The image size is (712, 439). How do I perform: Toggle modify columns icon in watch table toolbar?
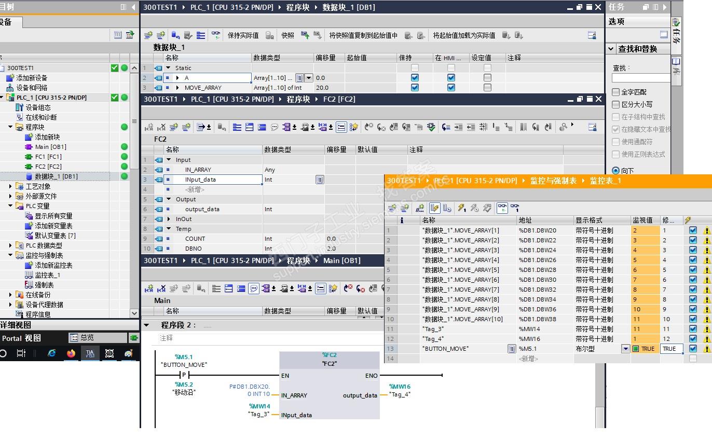point(435,208)
